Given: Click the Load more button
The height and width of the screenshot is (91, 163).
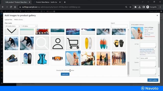Looking at the screenshot, I should pyautogui.click(x=65, y=74).
